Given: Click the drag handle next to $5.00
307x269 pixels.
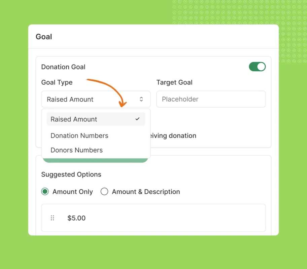Looking at the screenshot, I should [x=53, y=218].
